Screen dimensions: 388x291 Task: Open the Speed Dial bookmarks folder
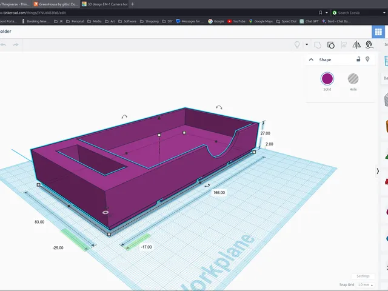pos(286,21)
